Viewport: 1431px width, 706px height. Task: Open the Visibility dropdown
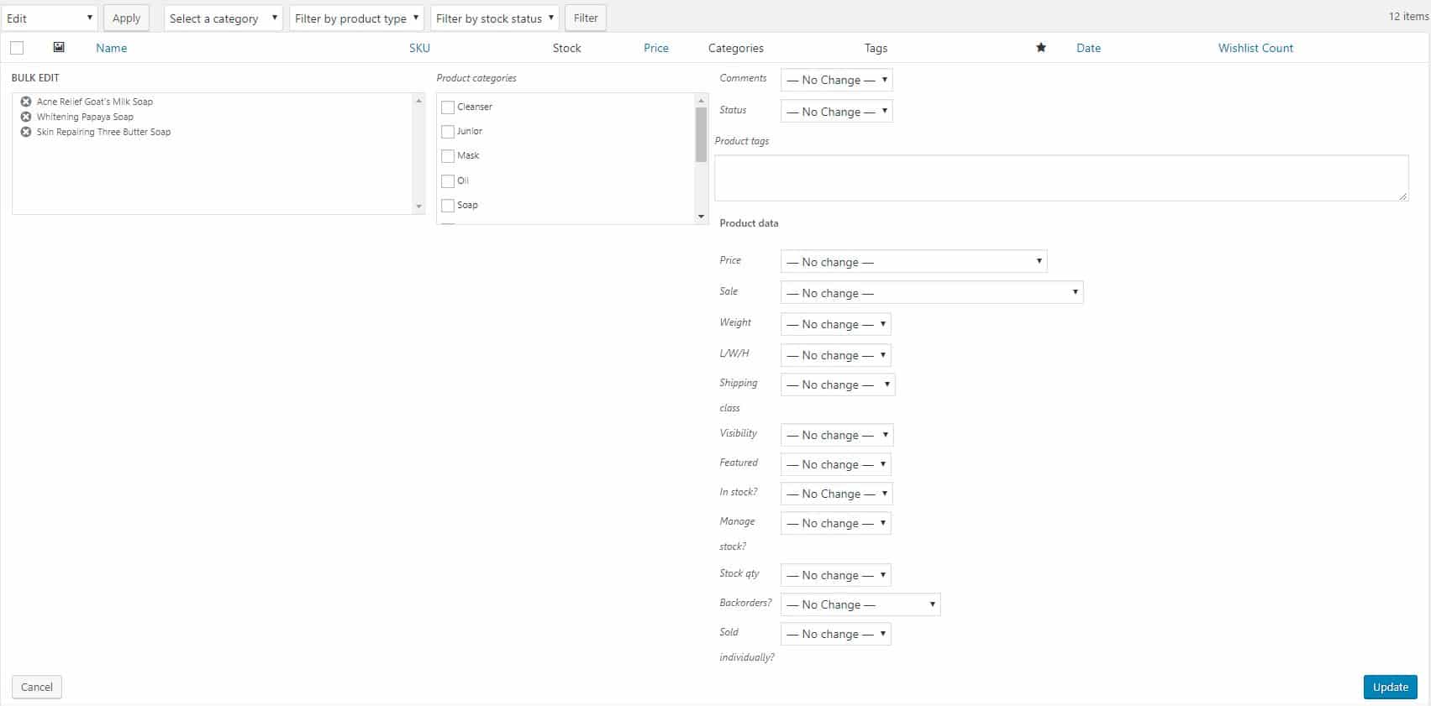tap(837, 435)
